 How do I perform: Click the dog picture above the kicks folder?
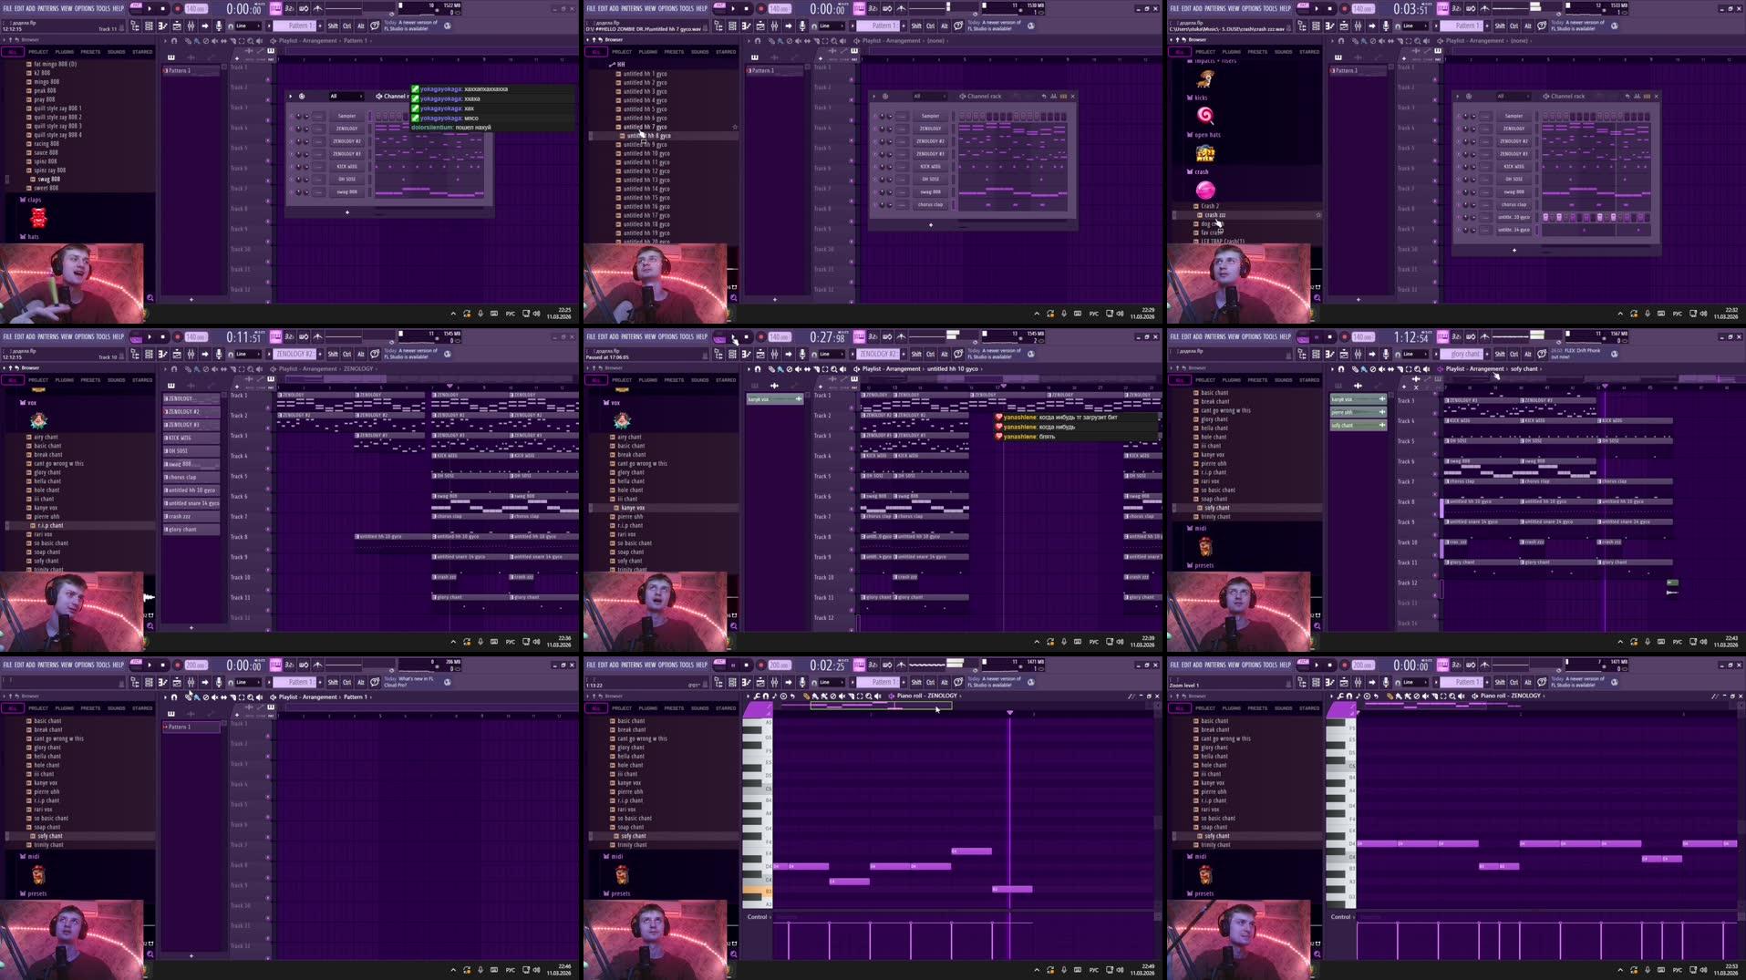point(1205,79)
